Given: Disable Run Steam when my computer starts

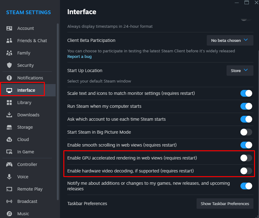Looking at the screenshot, I should [x=246, y=106].
